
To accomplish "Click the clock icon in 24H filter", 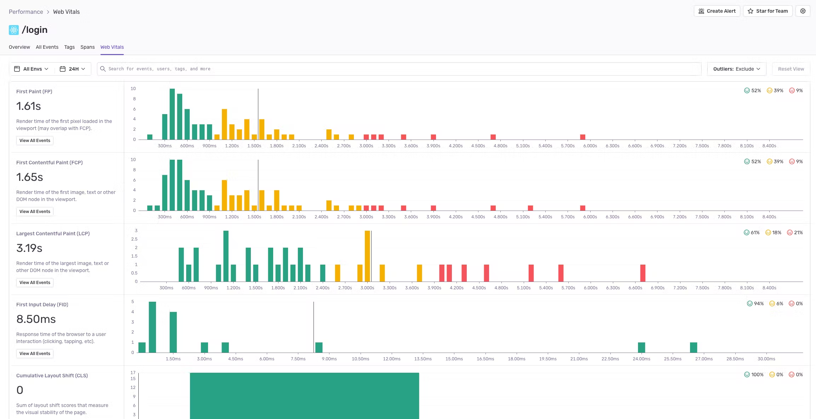I will (x=63, y=69).
